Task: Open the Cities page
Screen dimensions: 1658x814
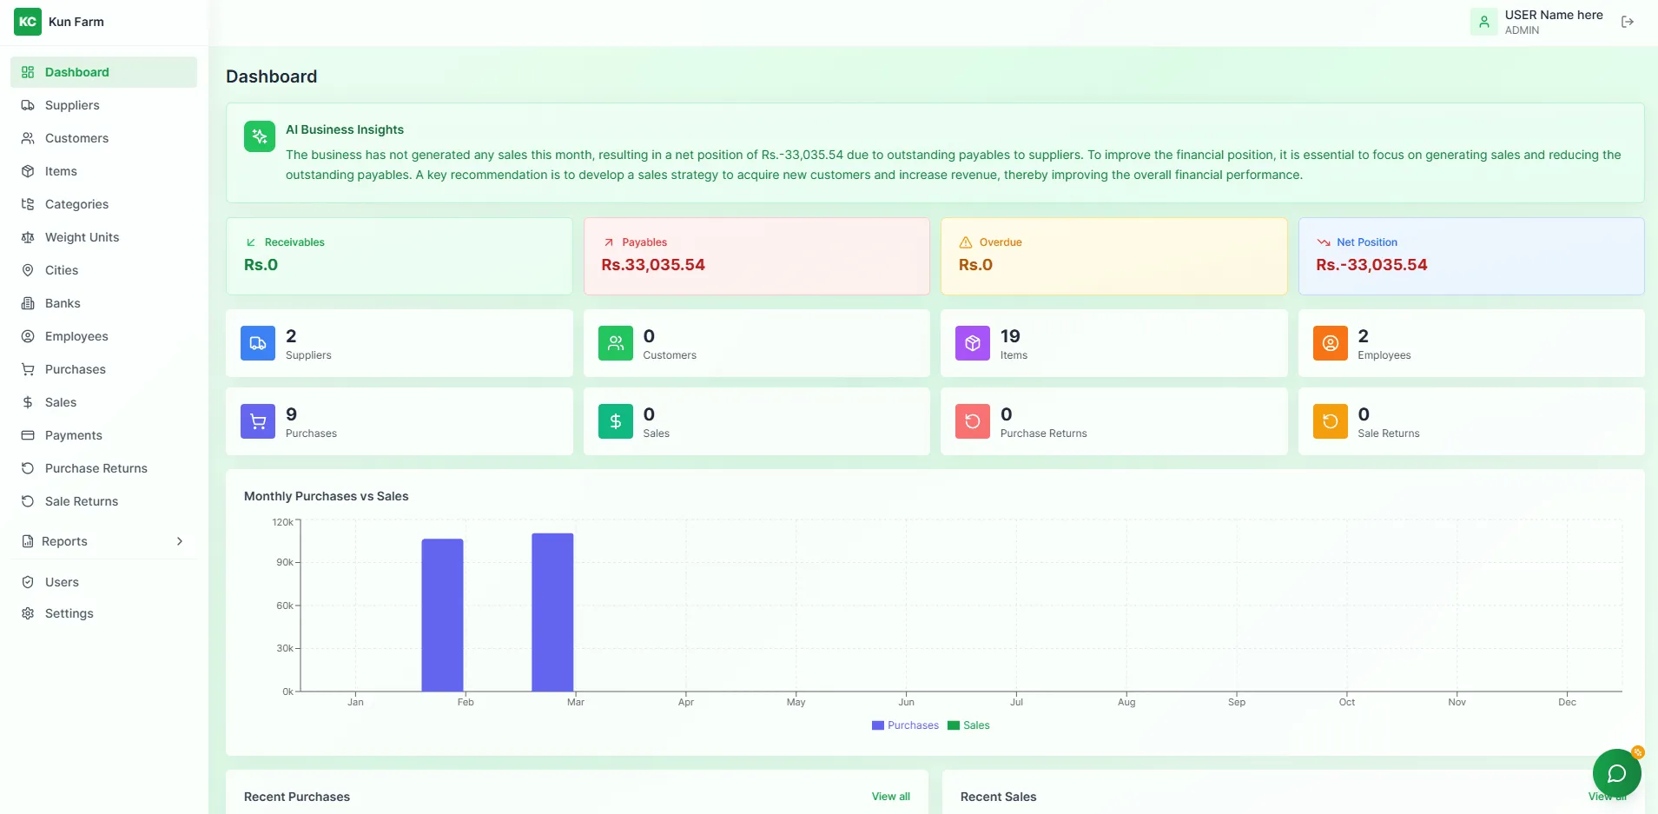Action: [104, 270]
